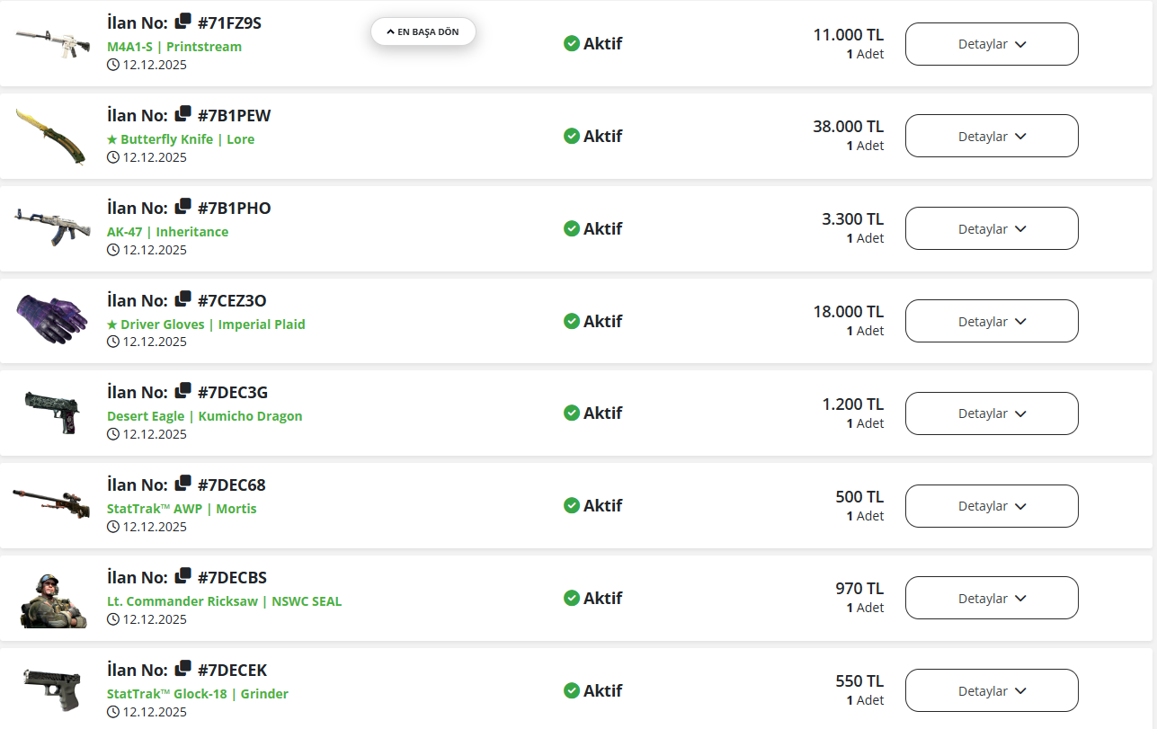Image resolution: width=1157 pixels, height=729 pixels.
Task: Copy listing number #71FZ9S
Action: [183, 22]
